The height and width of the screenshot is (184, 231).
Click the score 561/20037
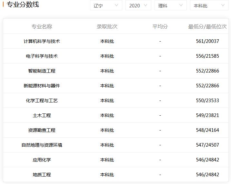coord(207,41)
